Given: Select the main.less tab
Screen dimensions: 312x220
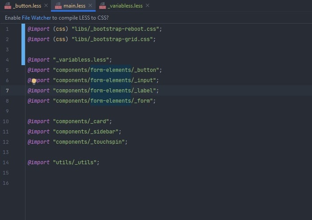Looking at the screenshot, I should [74, 6].
